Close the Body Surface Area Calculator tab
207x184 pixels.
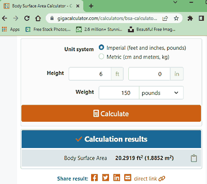[78, 6]
